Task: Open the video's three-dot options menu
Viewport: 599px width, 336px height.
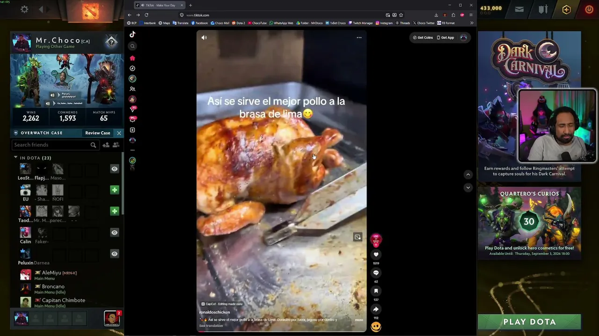Action: coord(359,37)
